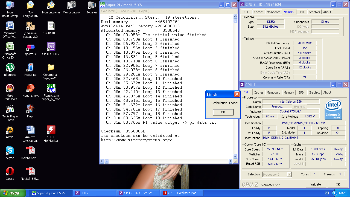Launch CPUID HWMonitor desktop icon
Screen dimensions: 350x197
coord(51,130)
